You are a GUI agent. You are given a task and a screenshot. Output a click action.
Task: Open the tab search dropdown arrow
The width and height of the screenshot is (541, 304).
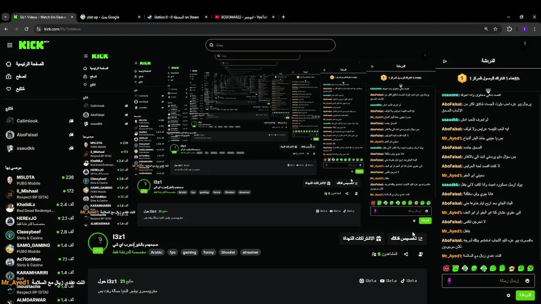pyautogui.click(x=5, y=17)
